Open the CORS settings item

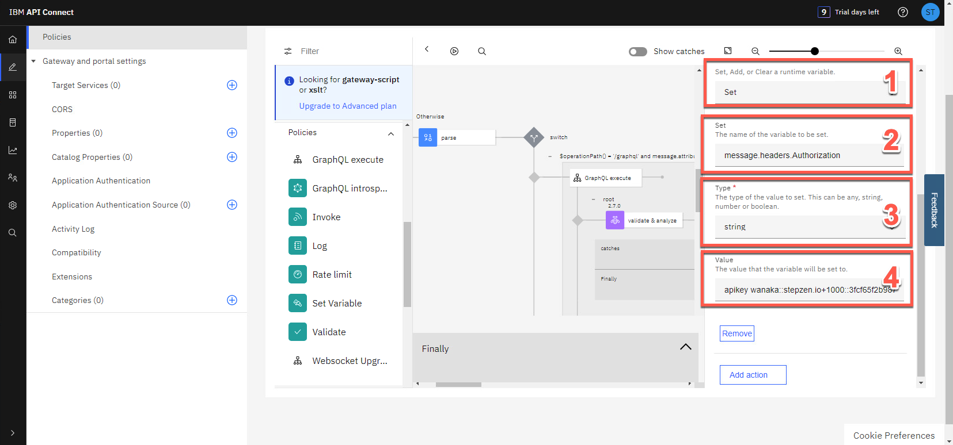tap(62, 109)
